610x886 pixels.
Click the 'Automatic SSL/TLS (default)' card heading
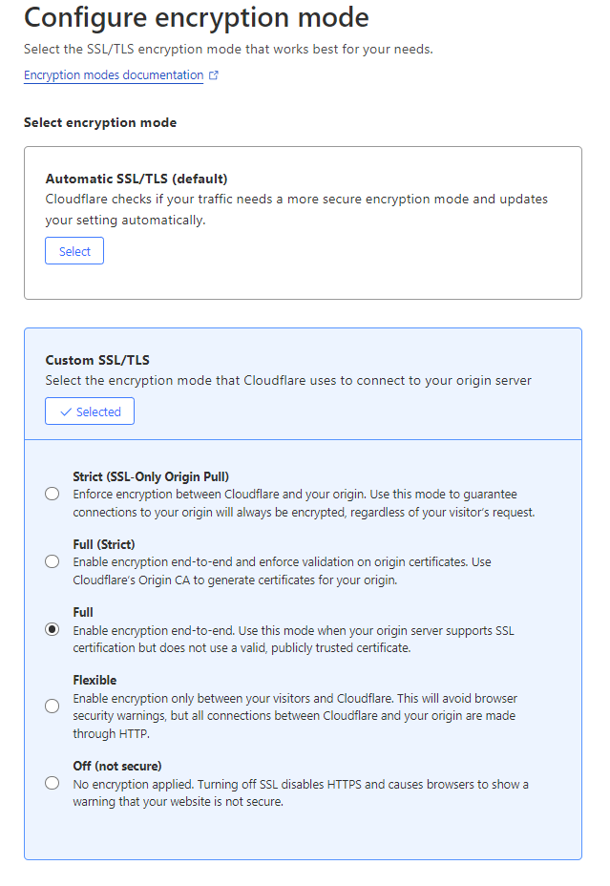[137, 179]
